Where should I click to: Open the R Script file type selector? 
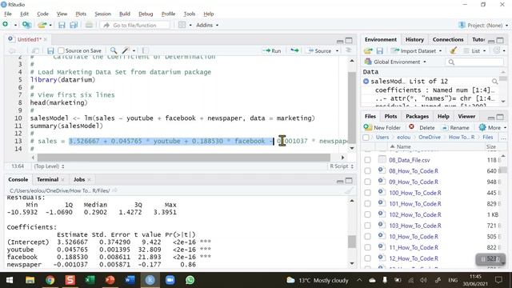tap(342, 166)
